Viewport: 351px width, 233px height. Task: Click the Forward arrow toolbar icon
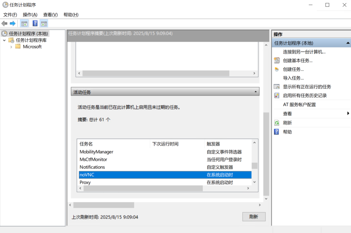13,23
